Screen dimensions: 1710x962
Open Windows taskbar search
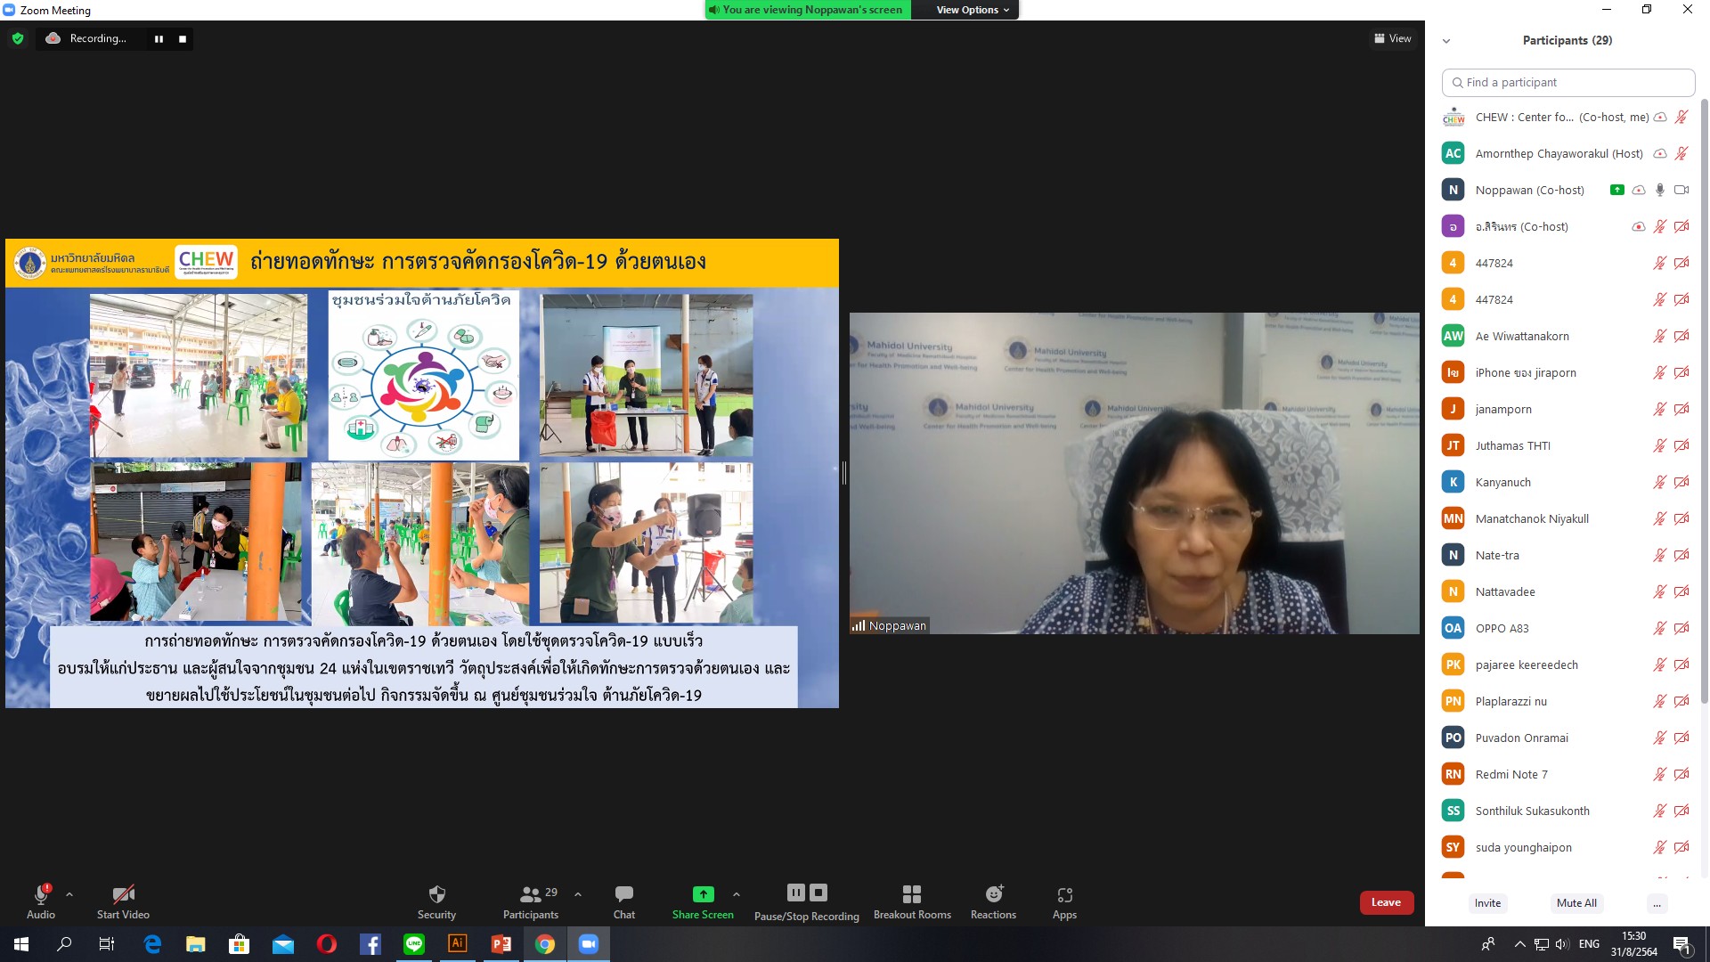click(x=64, y=944)
